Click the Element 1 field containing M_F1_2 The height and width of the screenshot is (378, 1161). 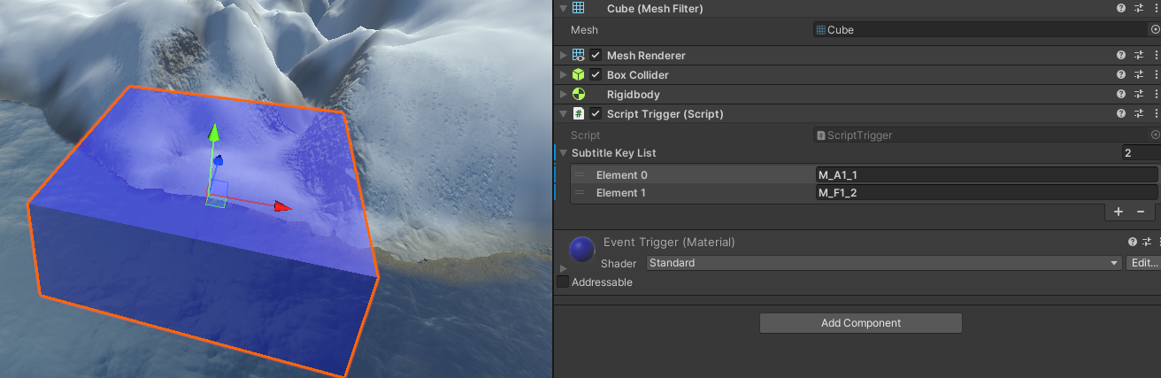coord(987,193)
